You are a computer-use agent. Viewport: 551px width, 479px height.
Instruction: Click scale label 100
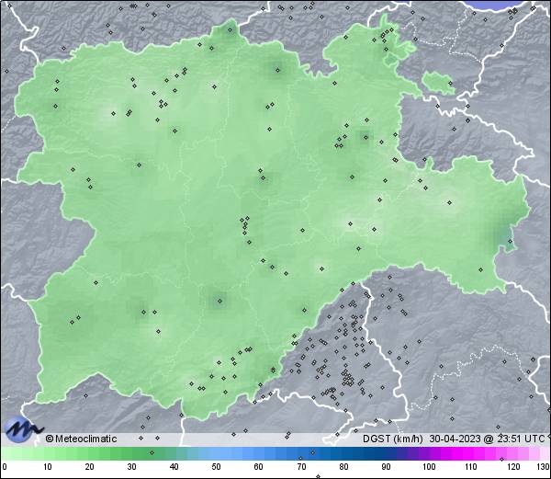(x=429, y=467)
